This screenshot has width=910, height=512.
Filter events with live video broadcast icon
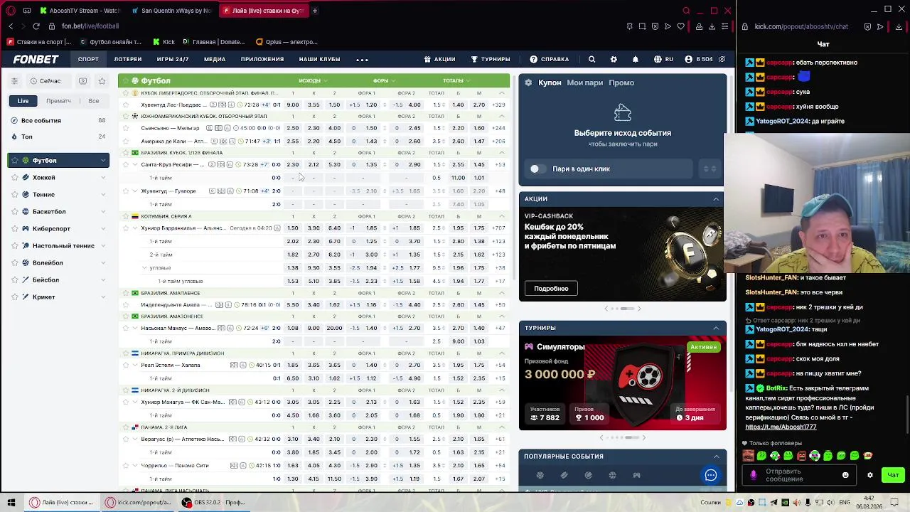[83, 81]
